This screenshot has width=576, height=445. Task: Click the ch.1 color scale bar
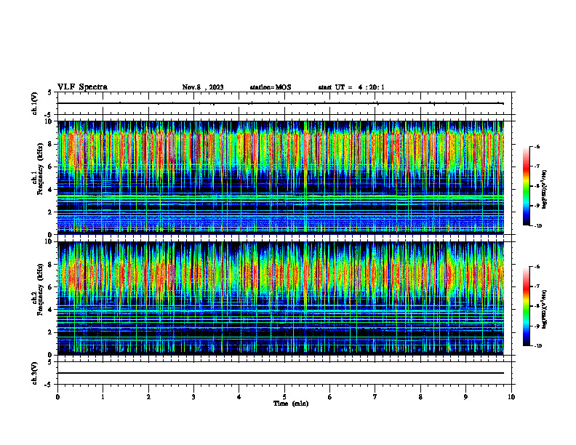click(527, 186)
